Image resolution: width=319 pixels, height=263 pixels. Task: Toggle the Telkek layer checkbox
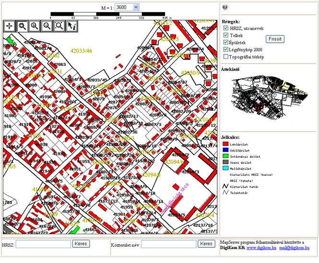point(226,35)
